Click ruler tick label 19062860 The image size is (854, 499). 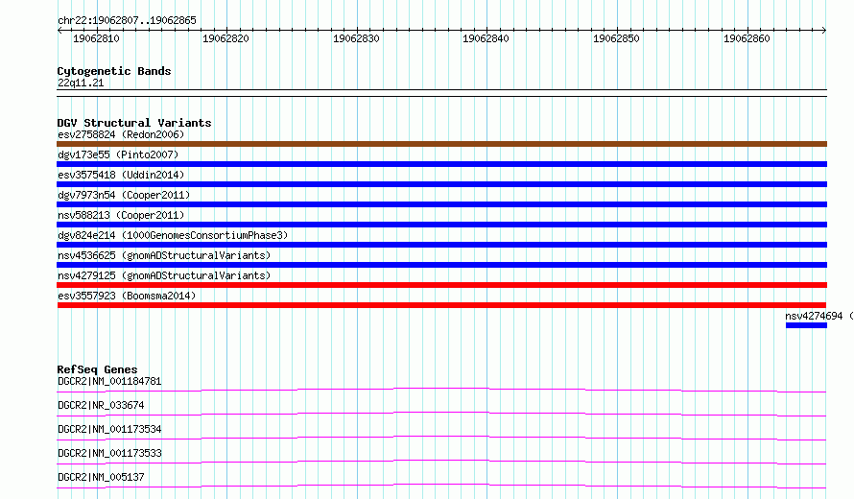(747, 38)
